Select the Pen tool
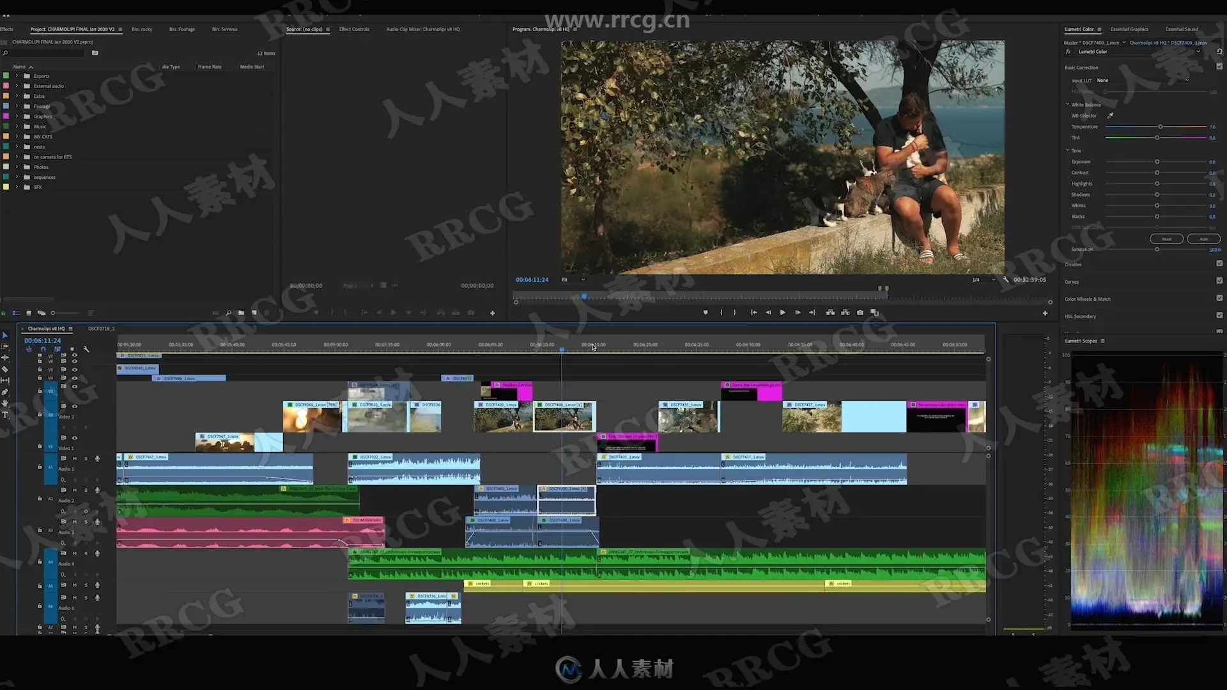The image size is (1227, 690). (5, 392)
